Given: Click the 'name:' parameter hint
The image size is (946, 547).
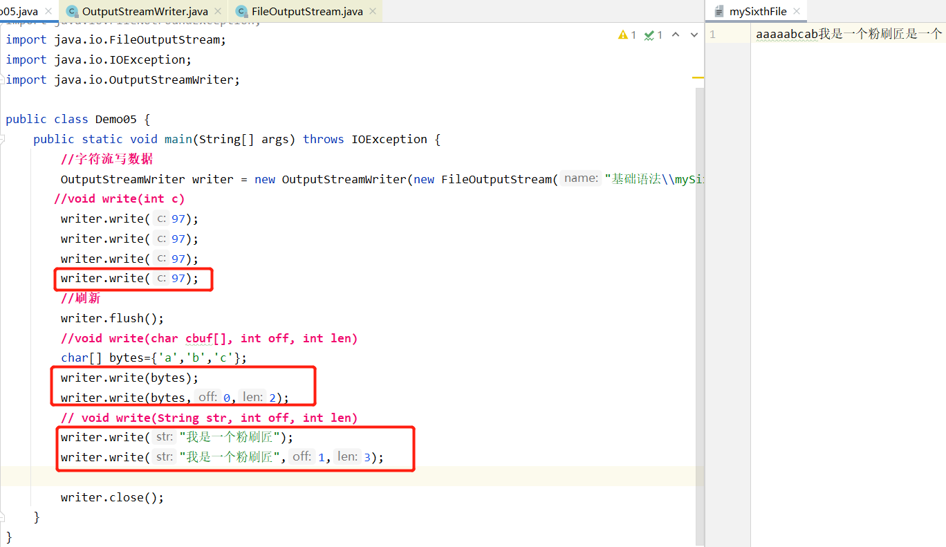Looking at the screenshot, I should 581,178.
